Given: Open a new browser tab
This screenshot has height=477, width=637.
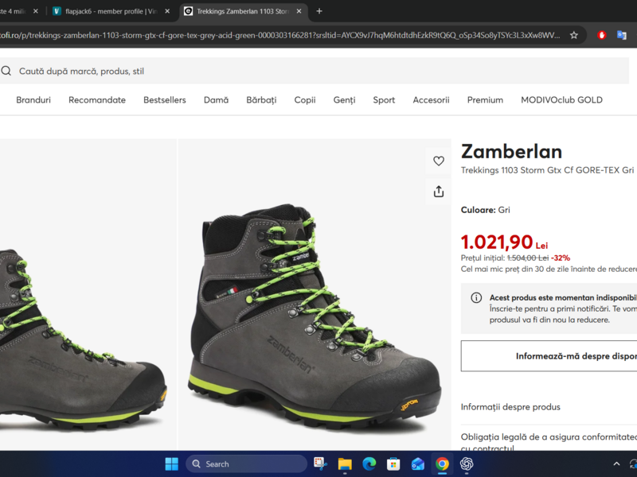Looking at the screenshot, I should (319, 11).
